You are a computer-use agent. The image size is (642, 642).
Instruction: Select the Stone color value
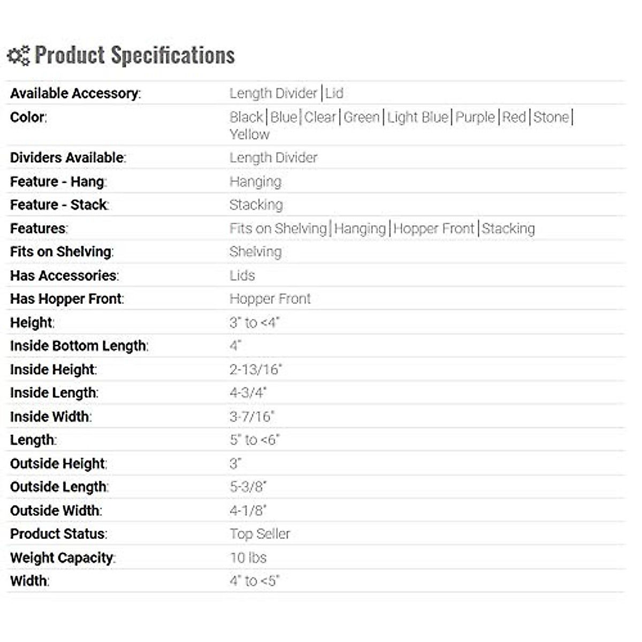pyautogui.click(x=551, y=117)
